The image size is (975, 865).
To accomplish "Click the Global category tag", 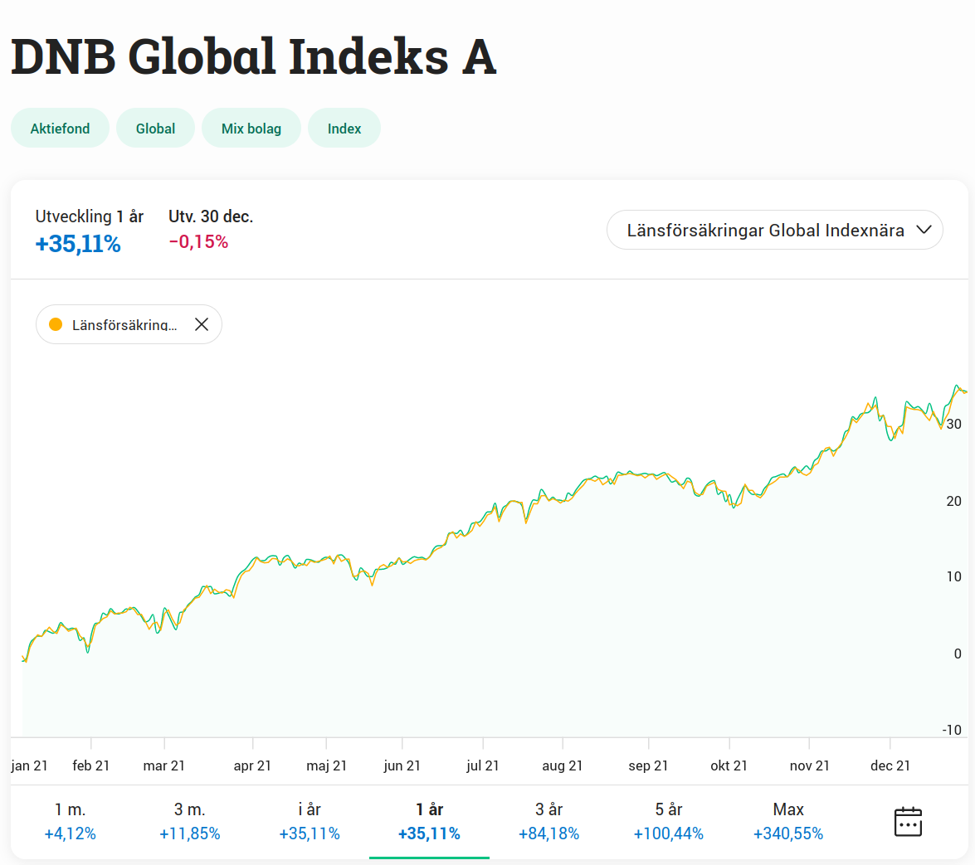I will pos(155,129).
